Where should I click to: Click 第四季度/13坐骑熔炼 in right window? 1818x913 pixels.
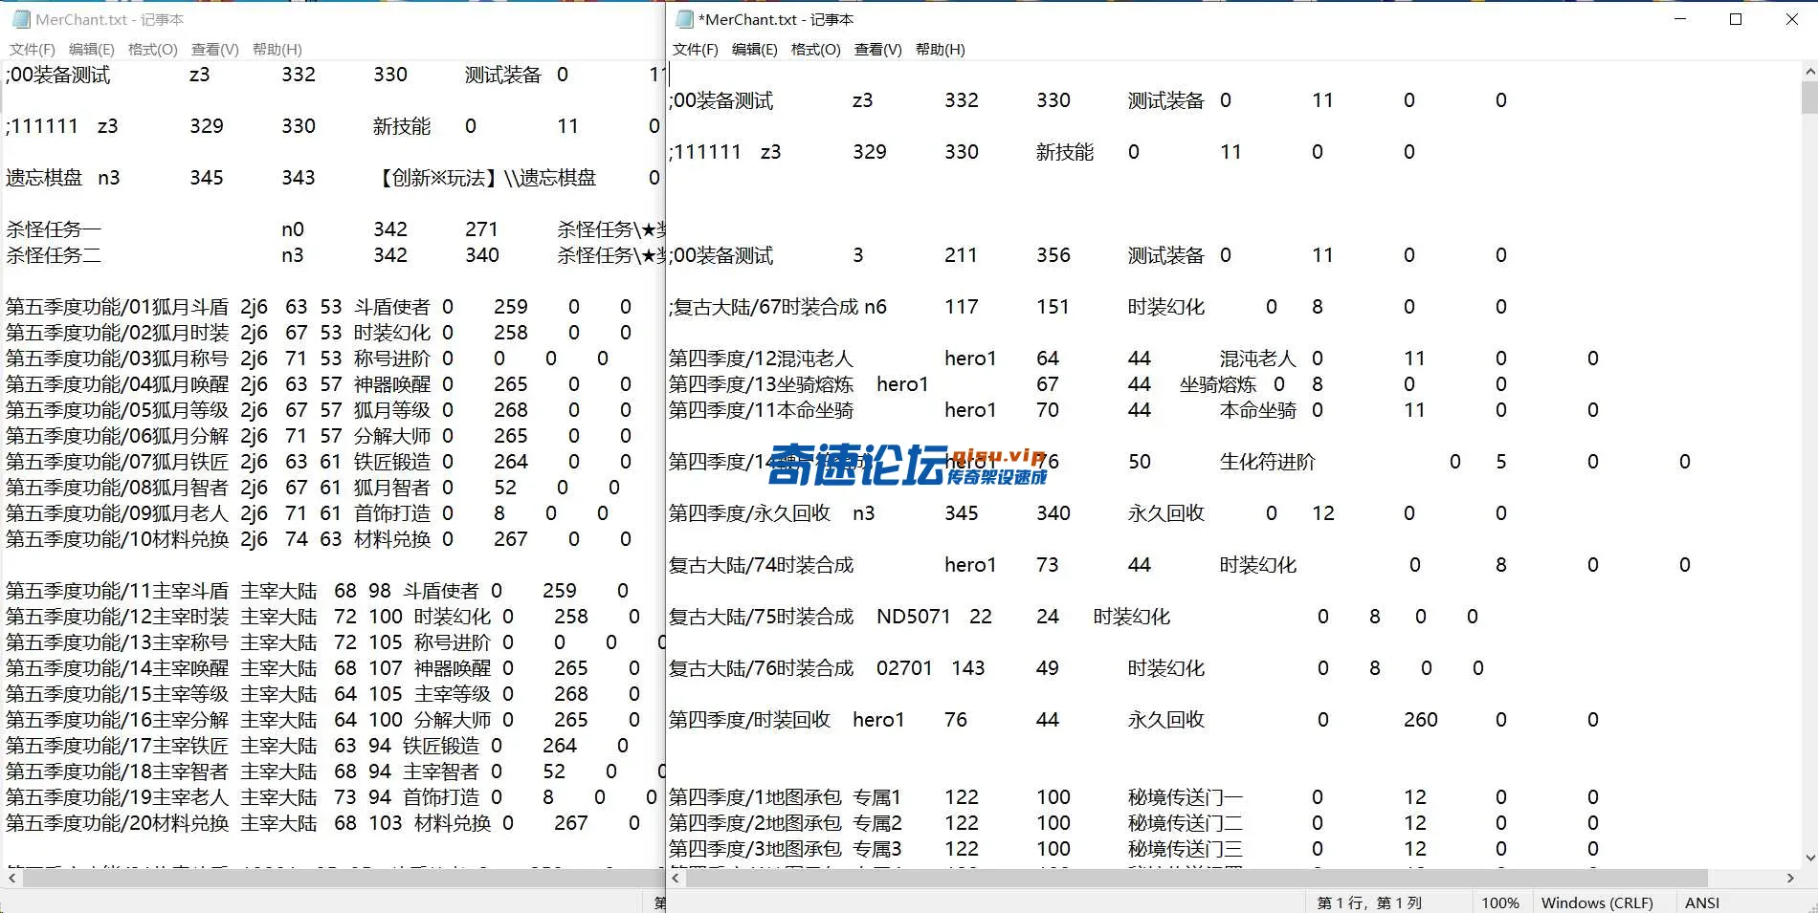[x=761, y=384]
